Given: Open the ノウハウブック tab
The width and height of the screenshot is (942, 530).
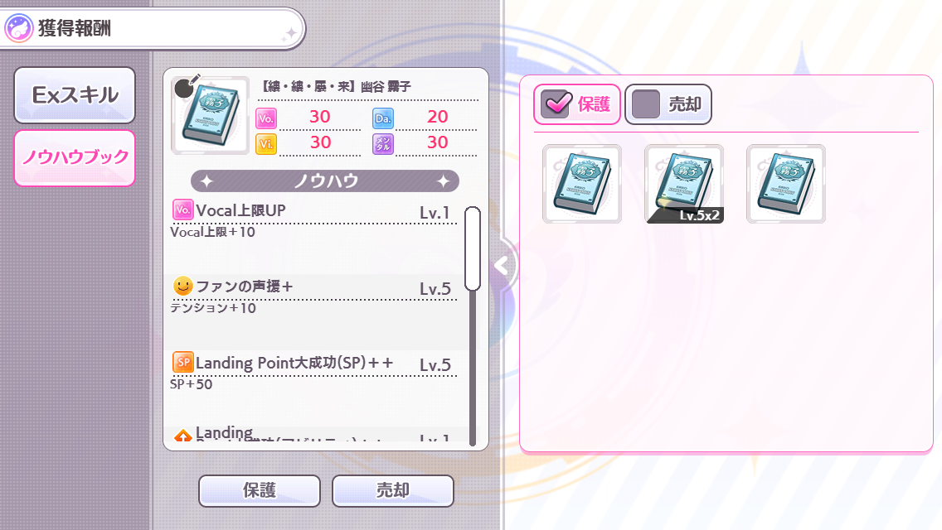Looking at the screenshot, I should pyautogui.click(x=75, y=158).
